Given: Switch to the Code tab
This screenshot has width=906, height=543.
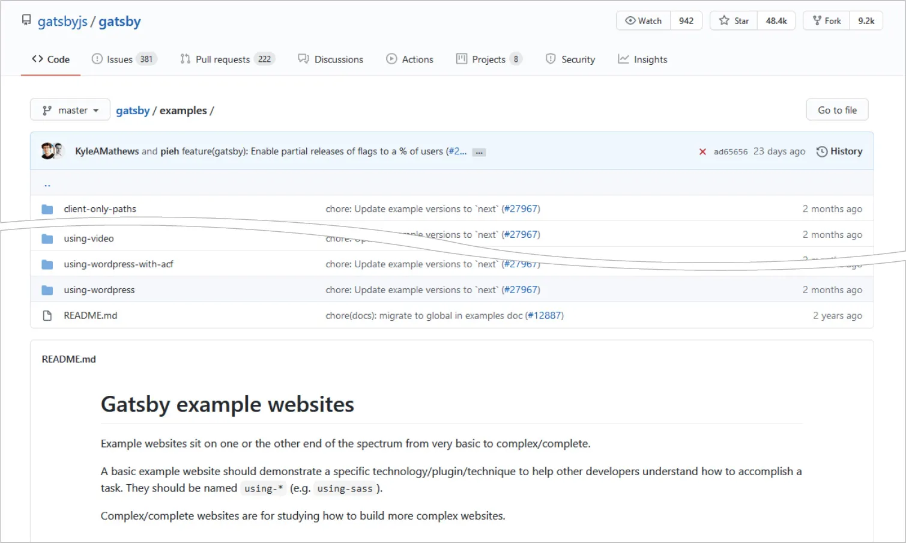Looking at the screenshot, I should pyautogui.click(x=50, y=59).
